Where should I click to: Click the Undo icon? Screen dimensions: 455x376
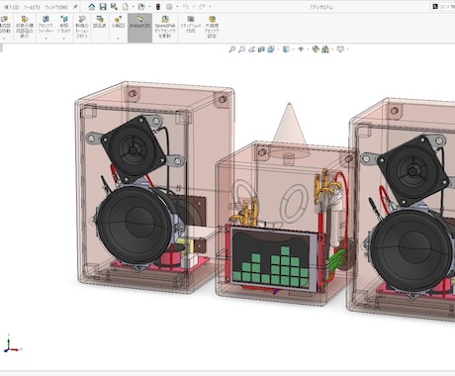pyautogui.click(x=186, y=7)
